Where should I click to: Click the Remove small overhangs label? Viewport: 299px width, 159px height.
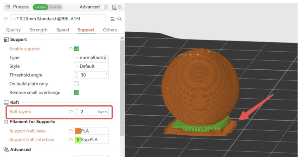point(34,92)
